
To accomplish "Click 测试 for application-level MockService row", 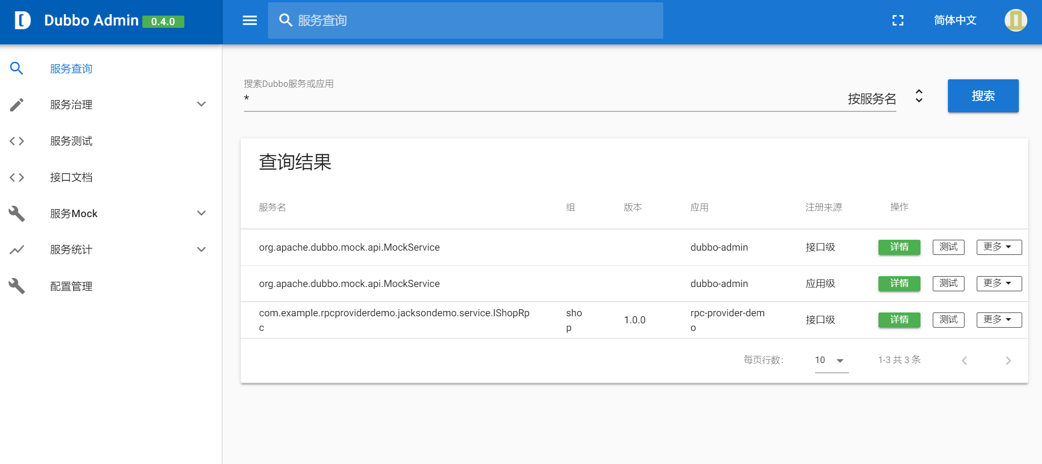I will 948,283.
